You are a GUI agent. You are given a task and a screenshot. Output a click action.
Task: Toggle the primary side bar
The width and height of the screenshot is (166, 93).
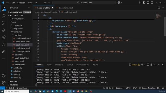pyautogui.click(x=144, y=3)
